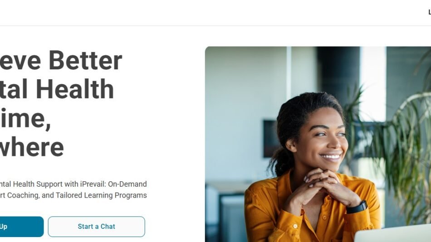
Task: Click the "Coaching" word in the description
Action: [23, 195]
